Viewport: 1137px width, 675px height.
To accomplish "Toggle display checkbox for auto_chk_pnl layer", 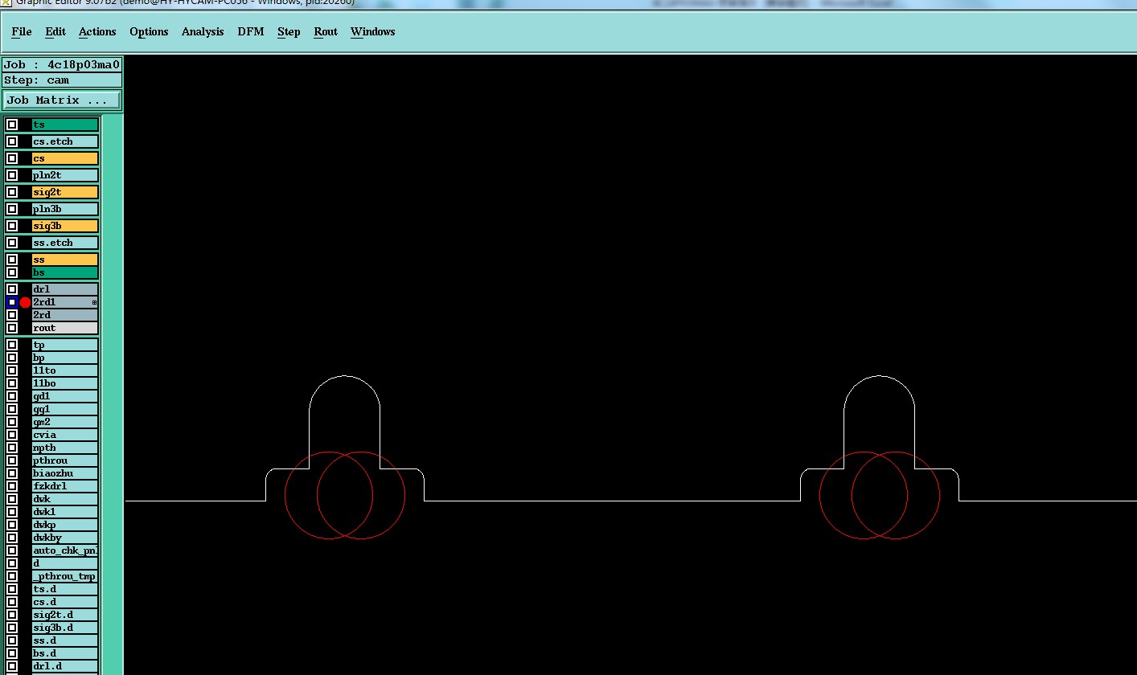I will (12, 550).
